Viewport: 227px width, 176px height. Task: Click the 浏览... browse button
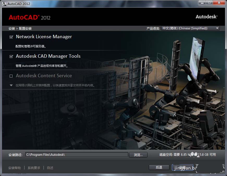(138, 155)
